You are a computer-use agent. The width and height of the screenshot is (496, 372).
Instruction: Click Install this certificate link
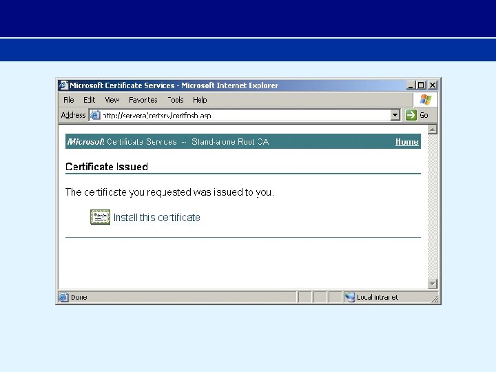pos(156,218)
